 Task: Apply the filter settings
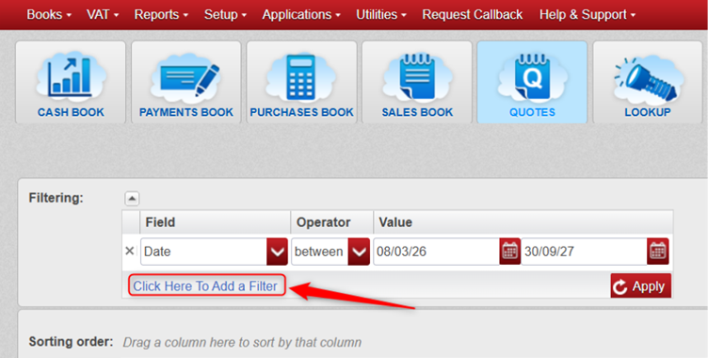click(x=641, y=285)
